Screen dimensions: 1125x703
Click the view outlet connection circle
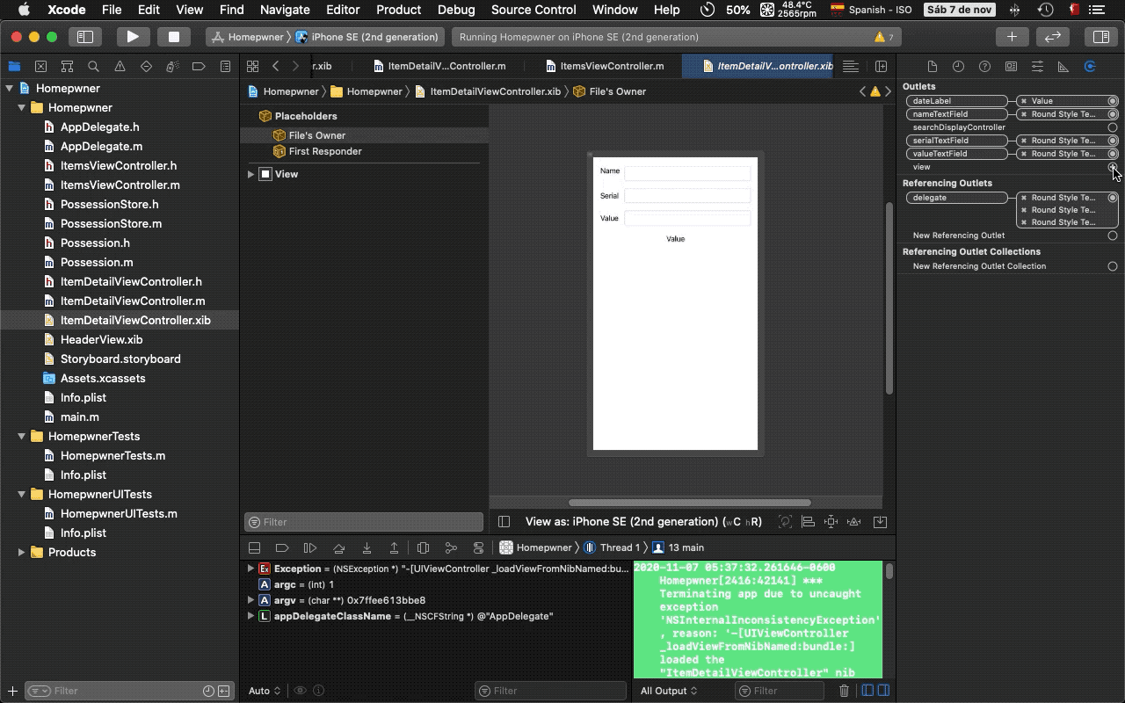1113,167
